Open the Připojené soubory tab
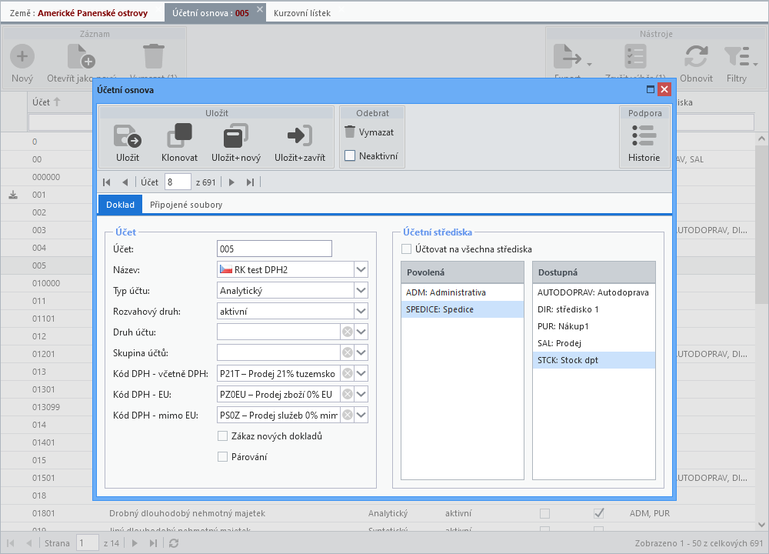The width and height of the screenshot is (769, 554). pyautogui.click(x=186, y=204)
